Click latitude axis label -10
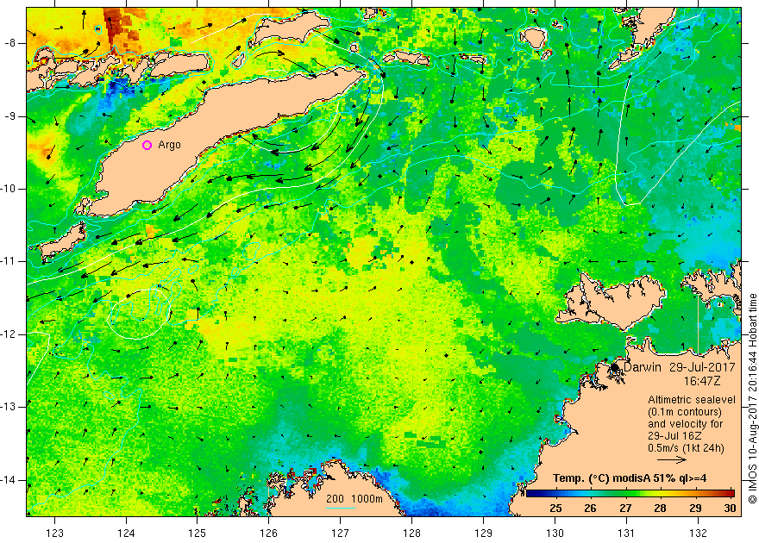This screenshot has height=543, width=759. pyautogui.click(x=9, y=189)
